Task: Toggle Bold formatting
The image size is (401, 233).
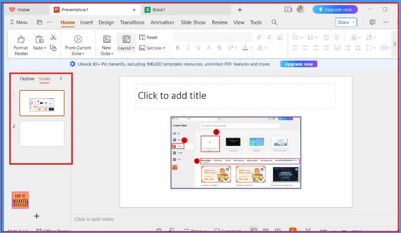Action: tap(177, 47)
